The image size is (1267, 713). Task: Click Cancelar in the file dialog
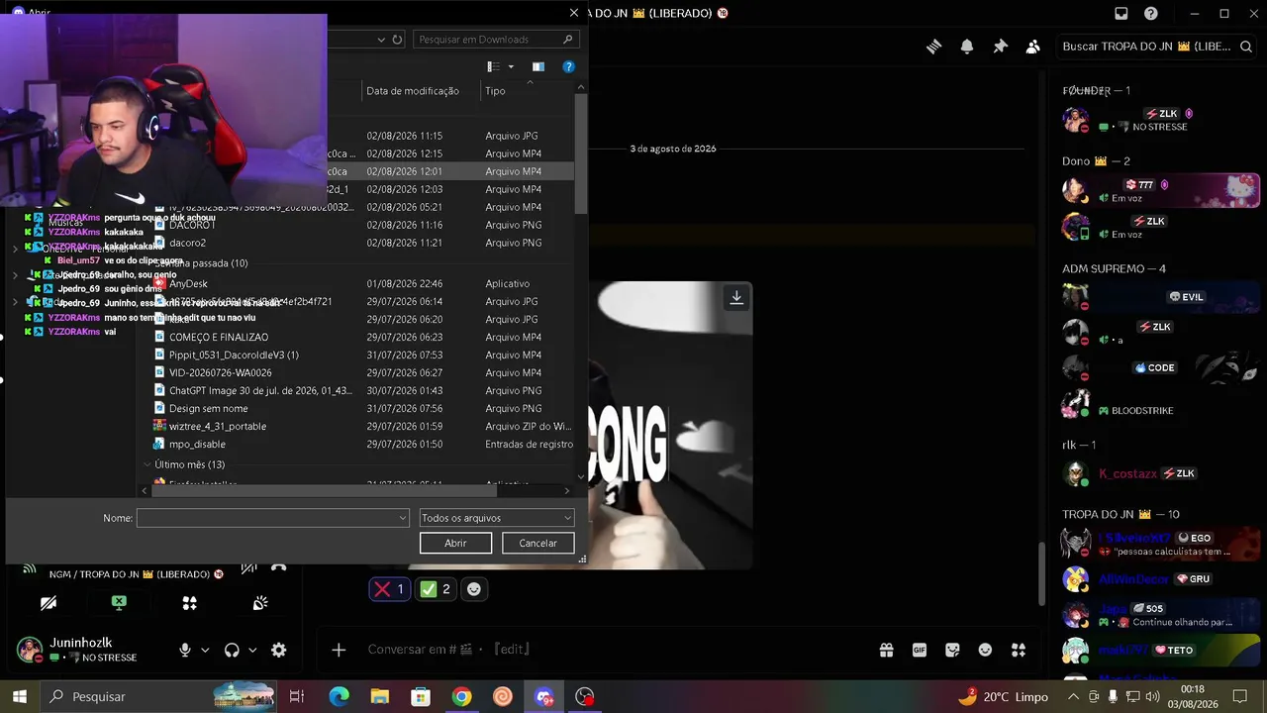537,543
